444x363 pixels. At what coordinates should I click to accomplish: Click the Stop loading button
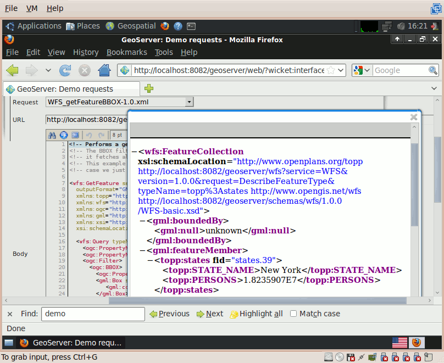[85, 70]
